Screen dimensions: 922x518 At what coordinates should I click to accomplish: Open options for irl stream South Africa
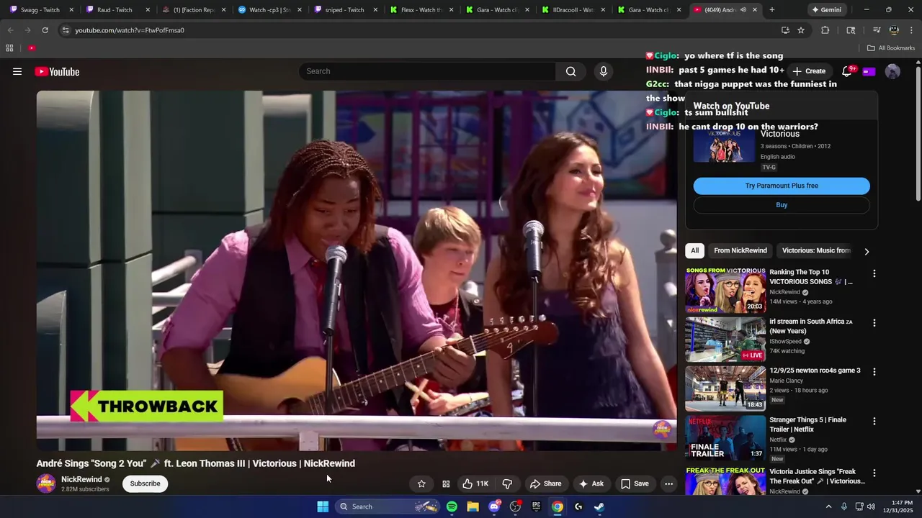tap(874, 323)
